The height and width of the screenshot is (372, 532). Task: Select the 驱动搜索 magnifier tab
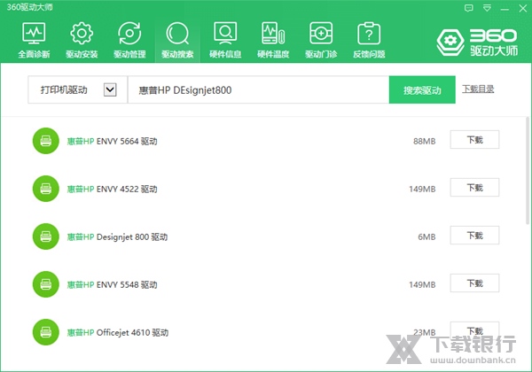(177, 41)
